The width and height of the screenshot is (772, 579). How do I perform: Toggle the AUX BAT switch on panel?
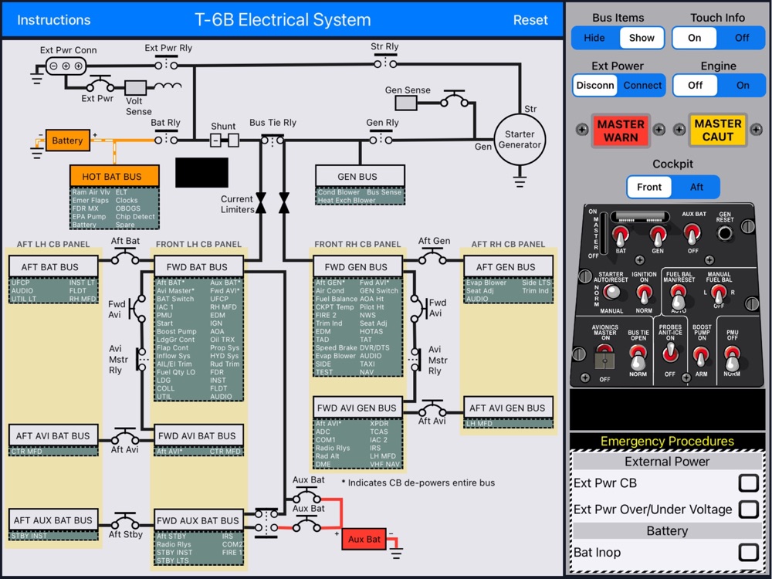(692, 234)
